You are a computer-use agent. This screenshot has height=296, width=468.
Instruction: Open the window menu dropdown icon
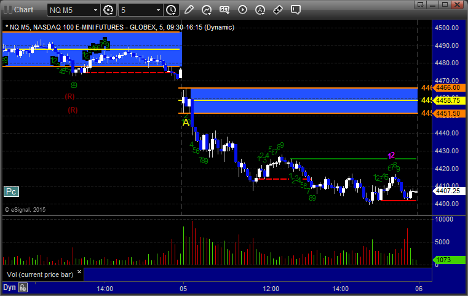pyautogui.click(x=421, y=4)
